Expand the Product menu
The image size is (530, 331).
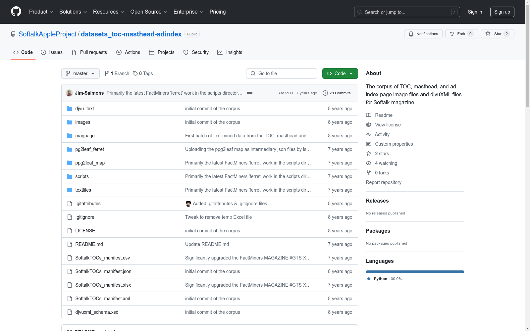(41, 12)
